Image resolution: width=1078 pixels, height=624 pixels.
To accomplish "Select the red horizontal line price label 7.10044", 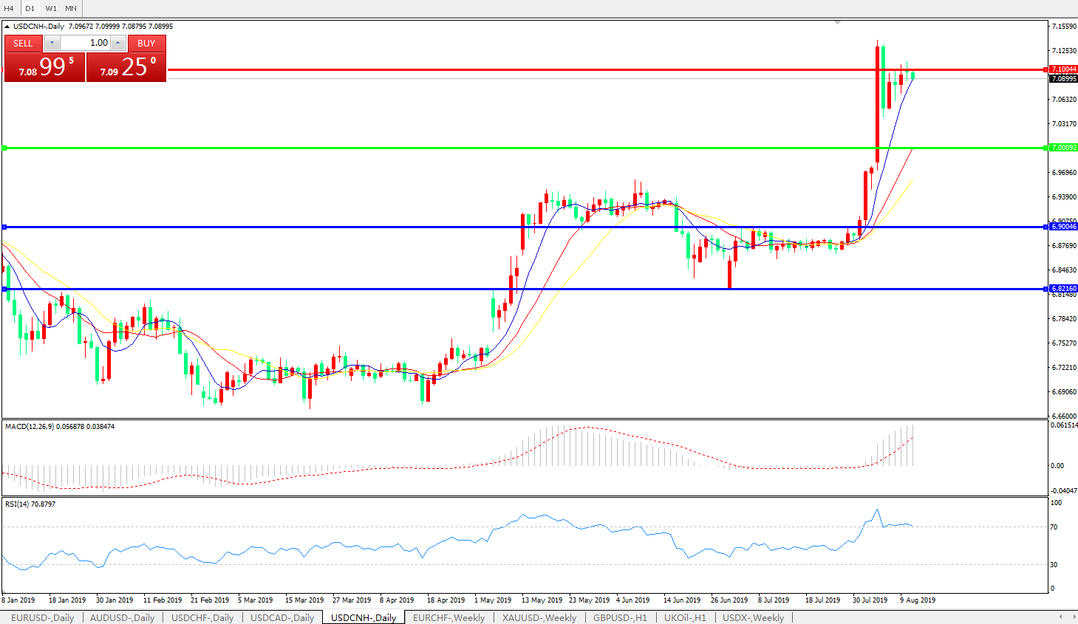I will click(1063, 69).
